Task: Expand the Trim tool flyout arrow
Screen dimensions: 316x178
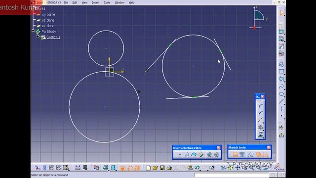Action: click(x=263, y=123)
